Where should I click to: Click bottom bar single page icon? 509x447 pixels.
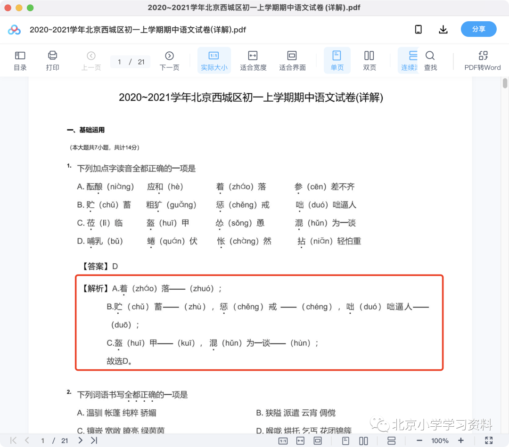(345, 440)
